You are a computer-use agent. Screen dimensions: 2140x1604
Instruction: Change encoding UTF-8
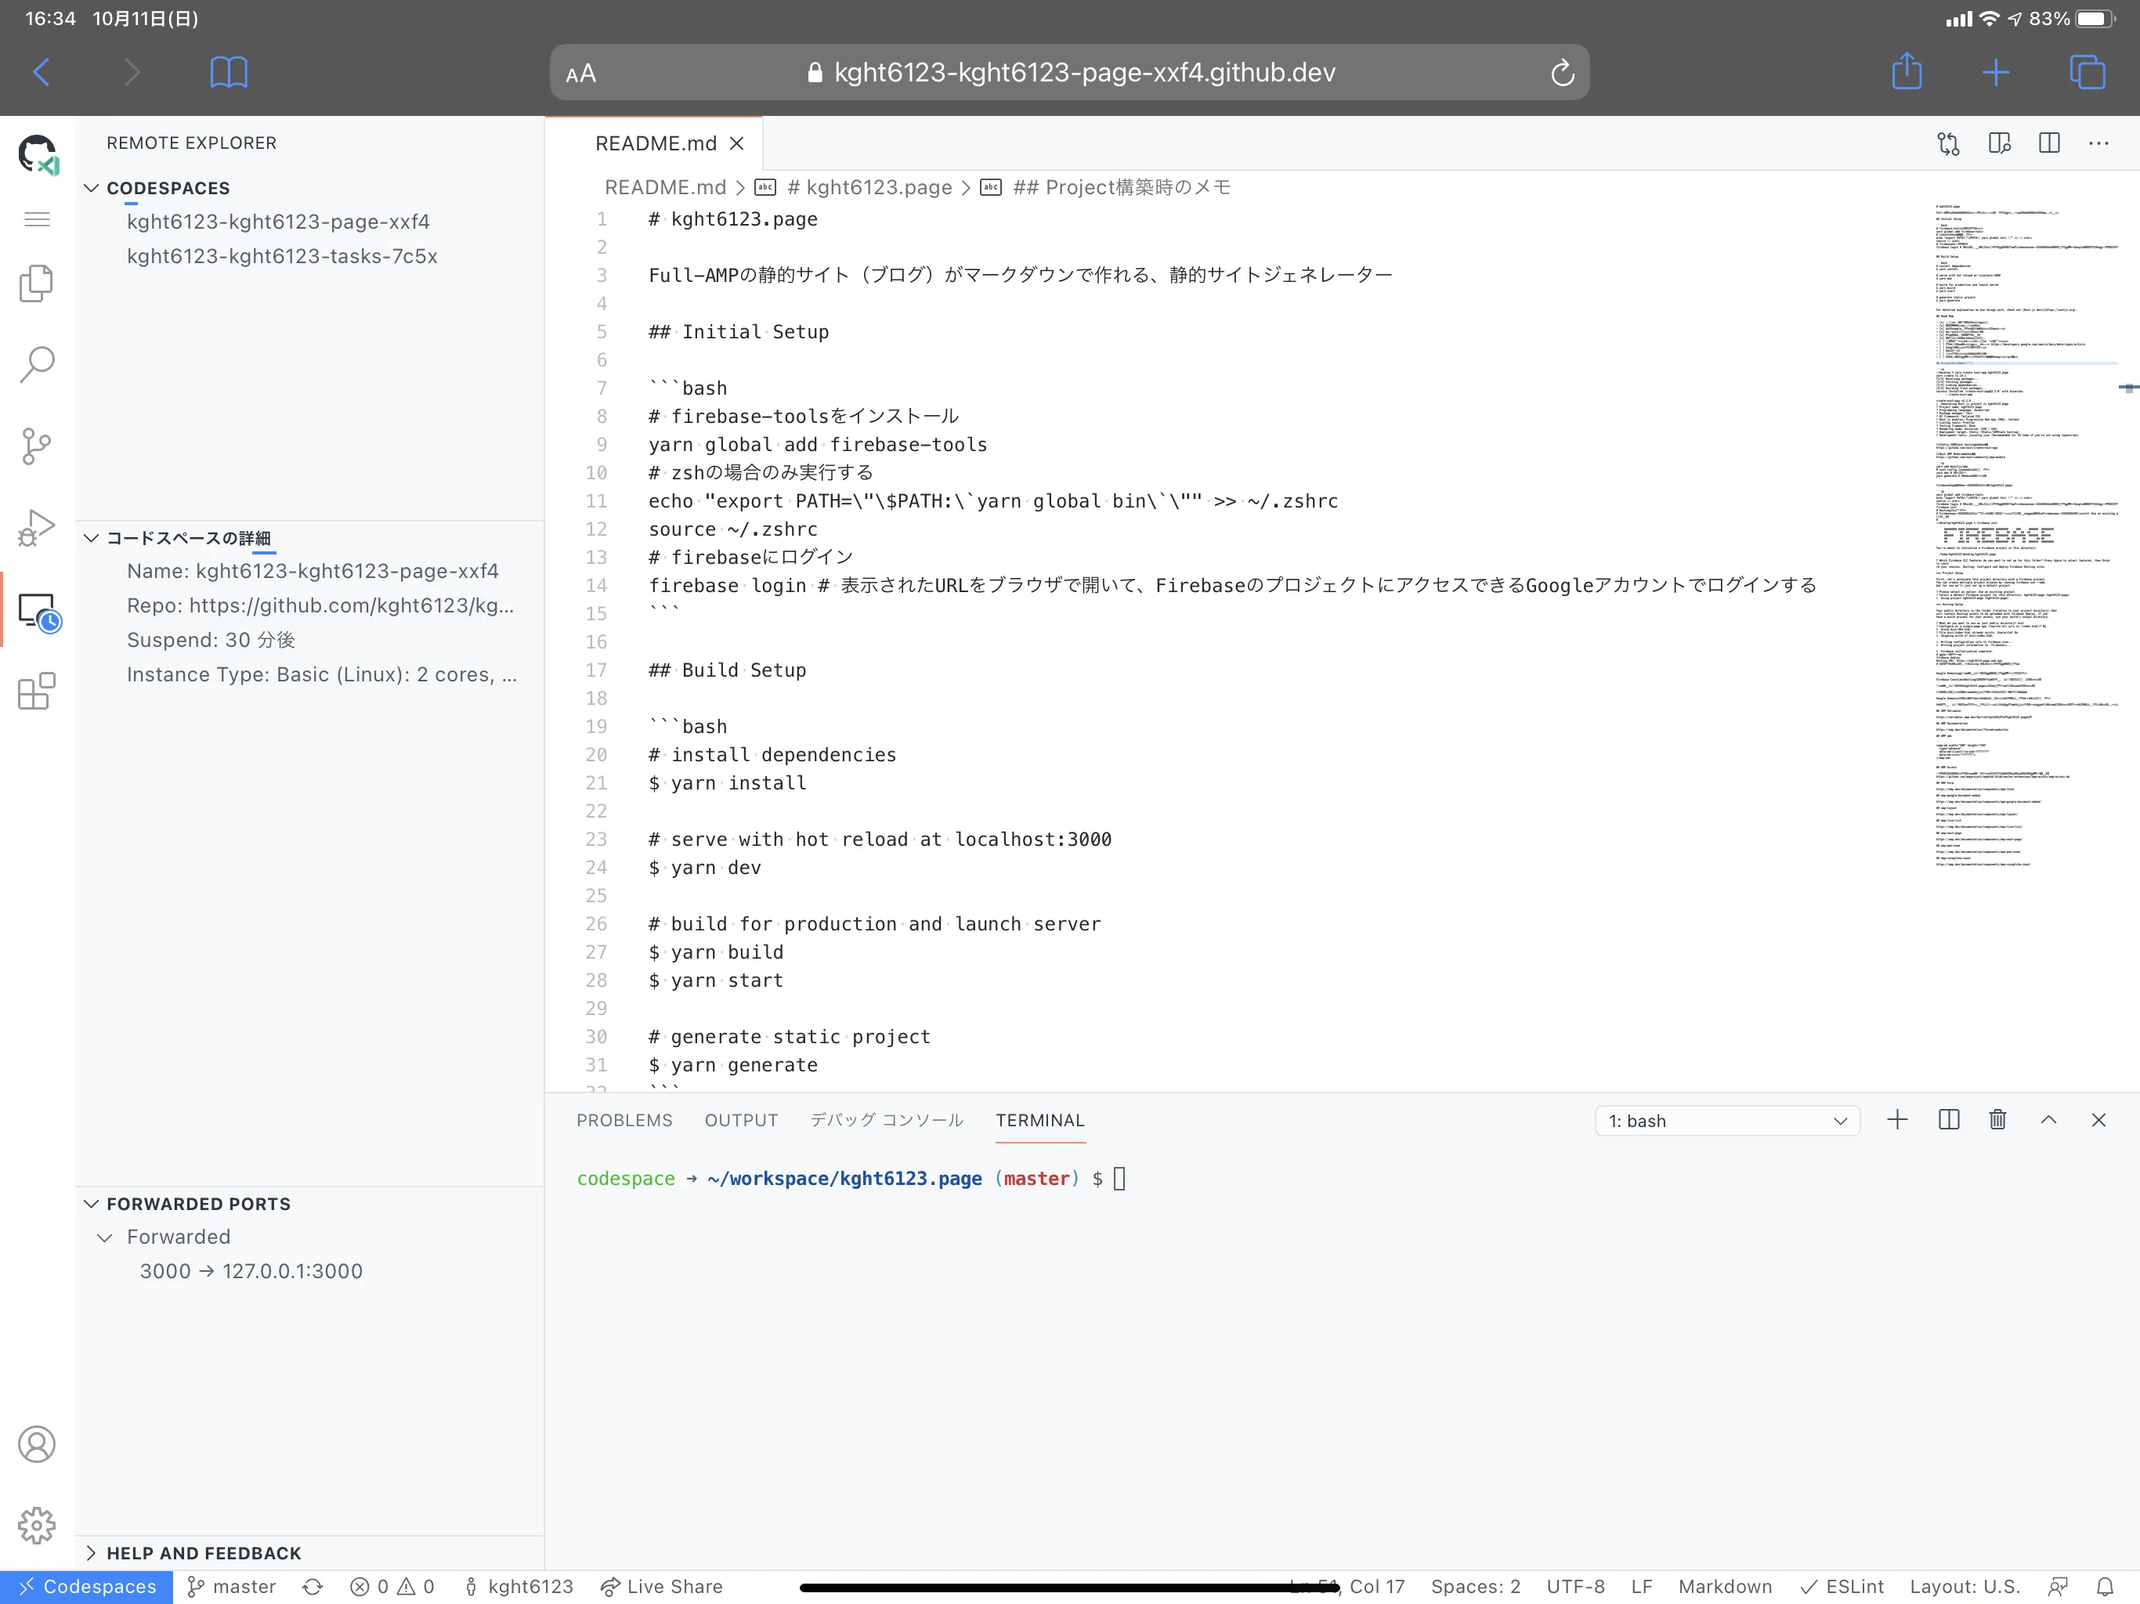[x=1575, y=1587]
